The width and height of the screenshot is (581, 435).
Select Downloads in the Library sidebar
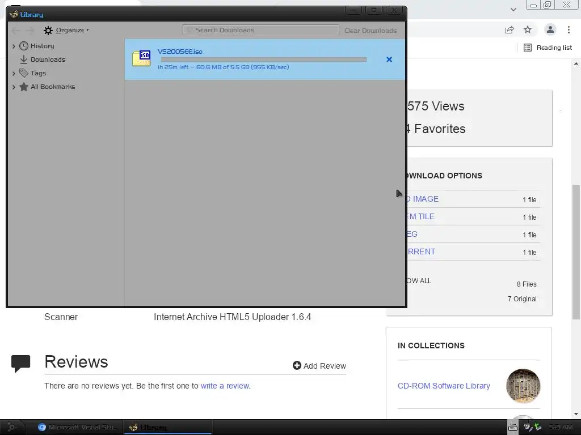[48, 59]
